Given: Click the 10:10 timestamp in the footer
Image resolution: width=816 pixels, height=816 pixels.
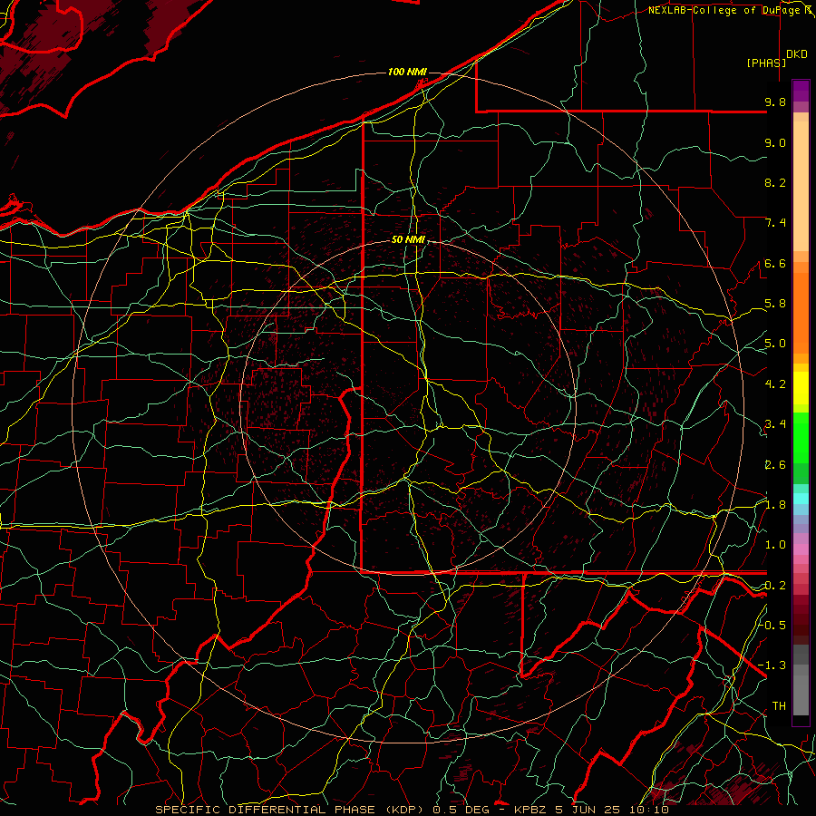Looking at the screenshot, I should pyautogui.click(x=651, y=810).
